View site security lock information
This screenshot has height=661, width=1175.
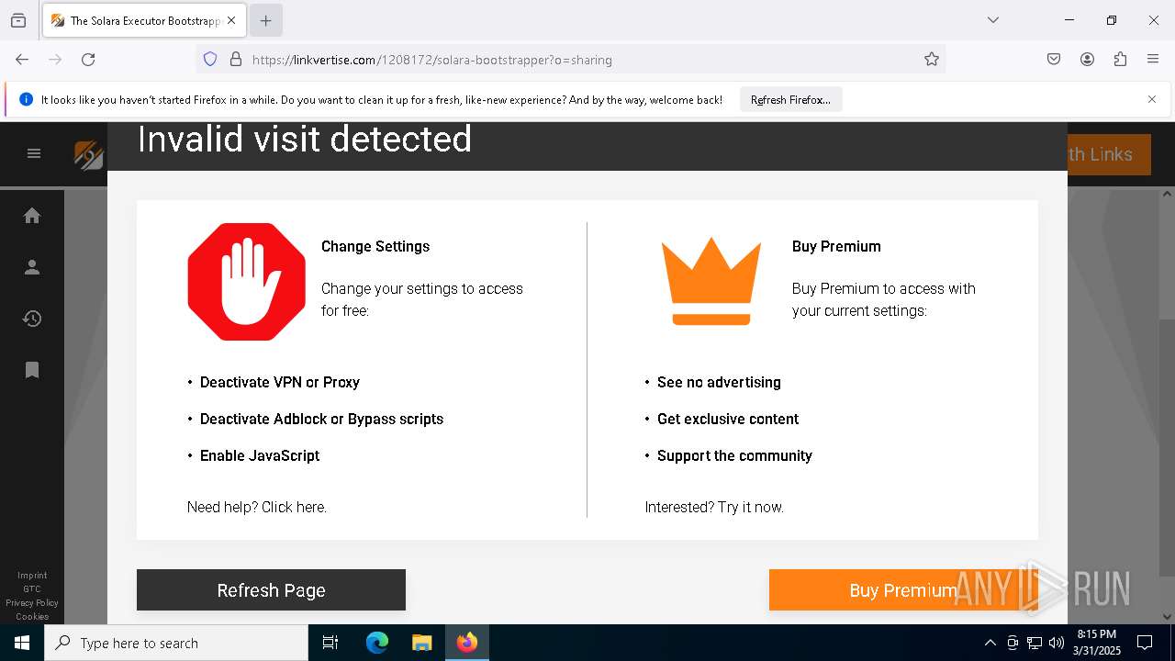pos(236,60)
